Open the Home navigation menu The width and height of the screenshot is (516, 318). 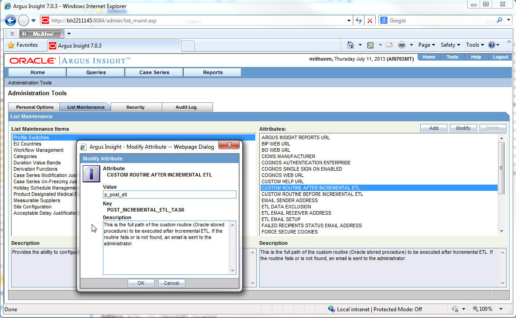37,72
